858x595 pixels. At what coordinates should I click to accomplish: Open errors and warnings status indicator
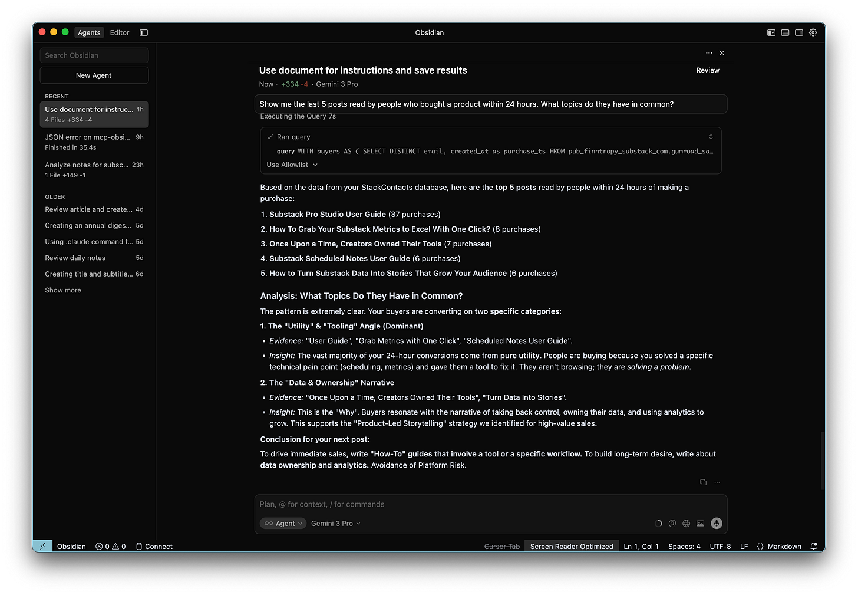point(111,547)
